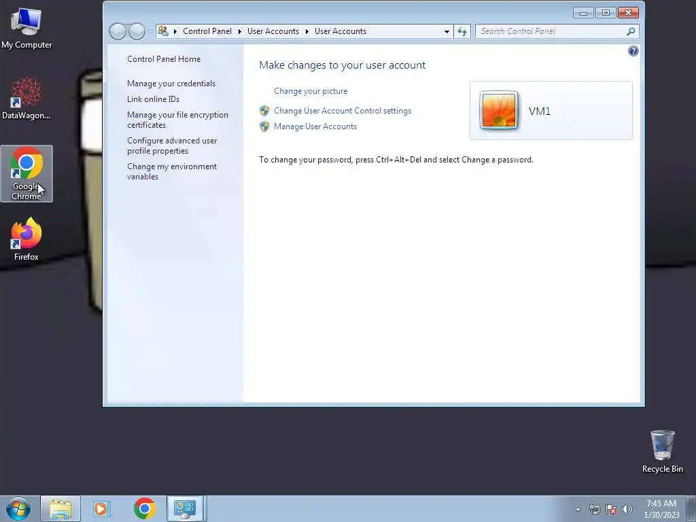Click the forward navigation arrow
This screenshot has height=522, width=696.
(137, 31)
